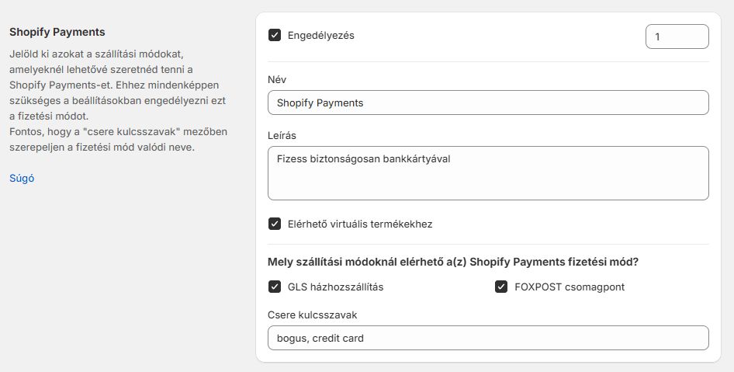This screenshot has height=372, width=734.
Task: Uncheck the Elérhető virtuális termékekhez checkbox
Action: tap(275, 224)
